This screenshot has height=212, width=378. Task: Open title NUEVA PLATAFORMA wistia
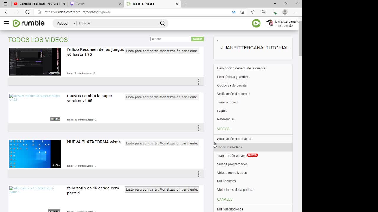point(94,142)
